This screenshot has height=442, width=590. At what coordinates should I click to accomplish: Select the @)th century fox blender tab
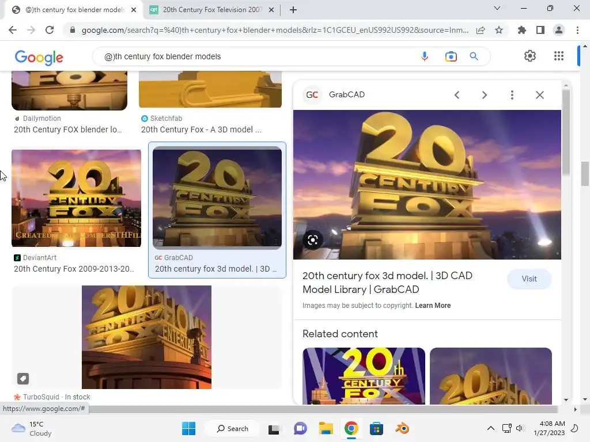coord(74,10)
